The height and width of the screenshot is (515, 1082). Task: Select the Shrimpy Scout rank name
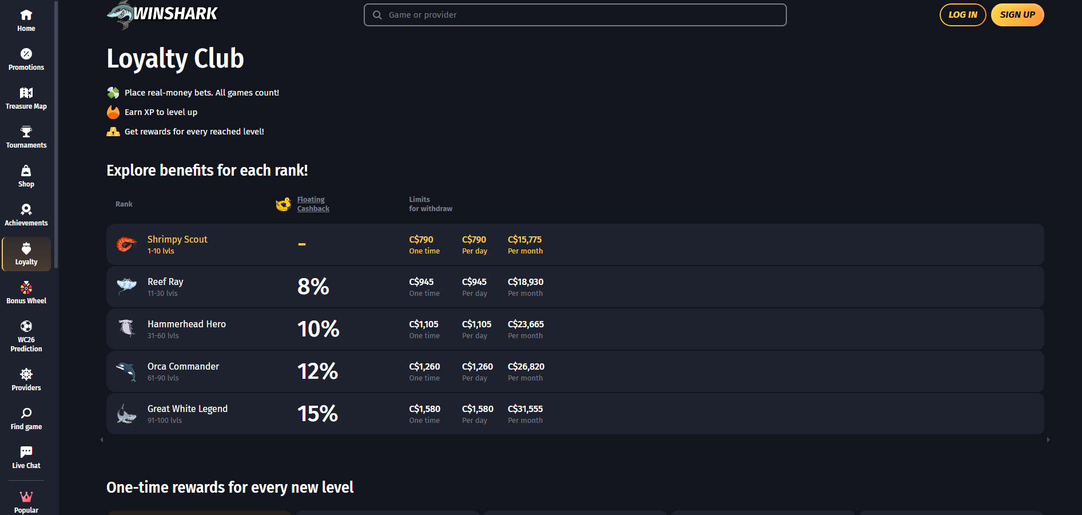pyautogui.click(x=177, y=239)
